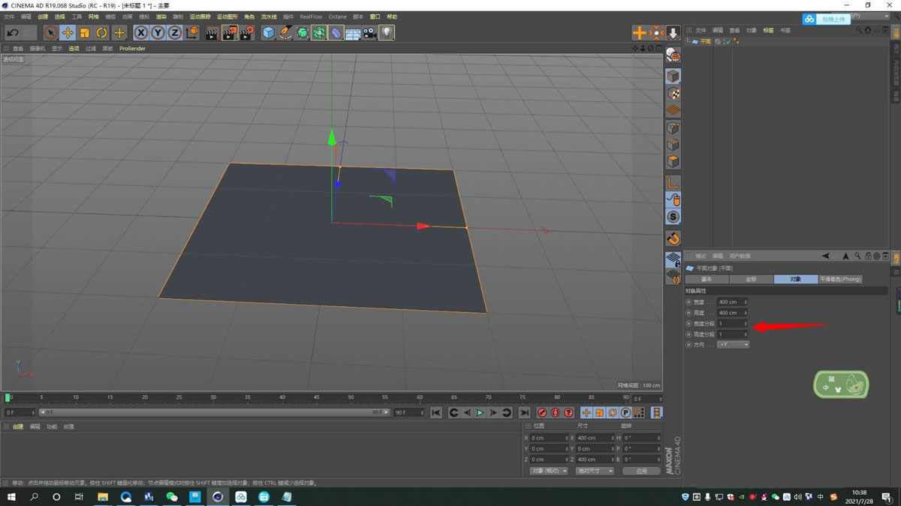The height and width of the screenshot is (506, 901).
Task: Click the Render View icon
Action: [x=212, y=32]
